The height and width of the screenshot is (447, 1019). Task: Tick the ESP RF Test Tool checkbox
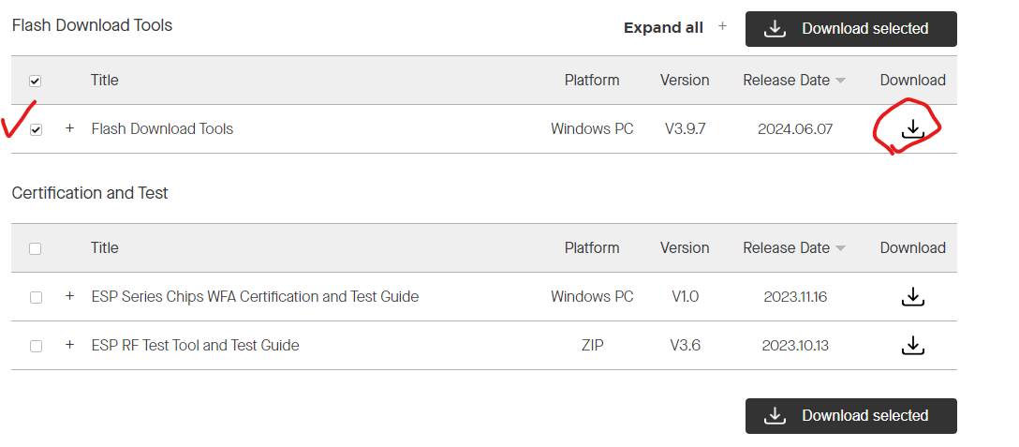click(x=36, y=346)
